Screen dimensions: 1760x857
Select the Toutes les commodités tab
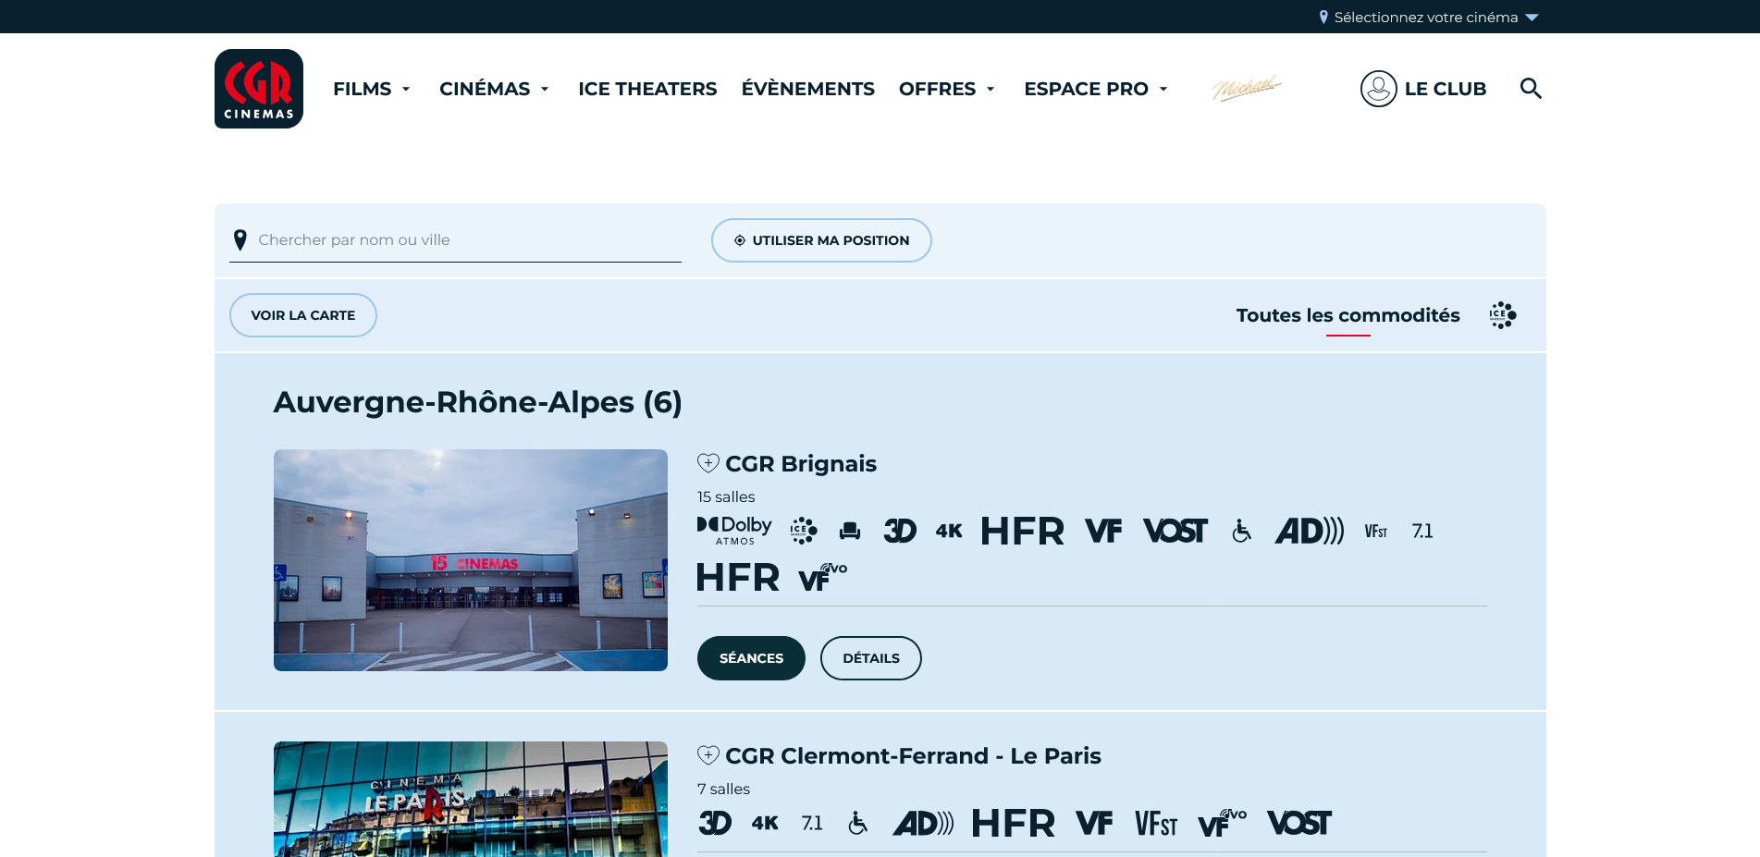pyautogui.click(x=1348, y=315)
